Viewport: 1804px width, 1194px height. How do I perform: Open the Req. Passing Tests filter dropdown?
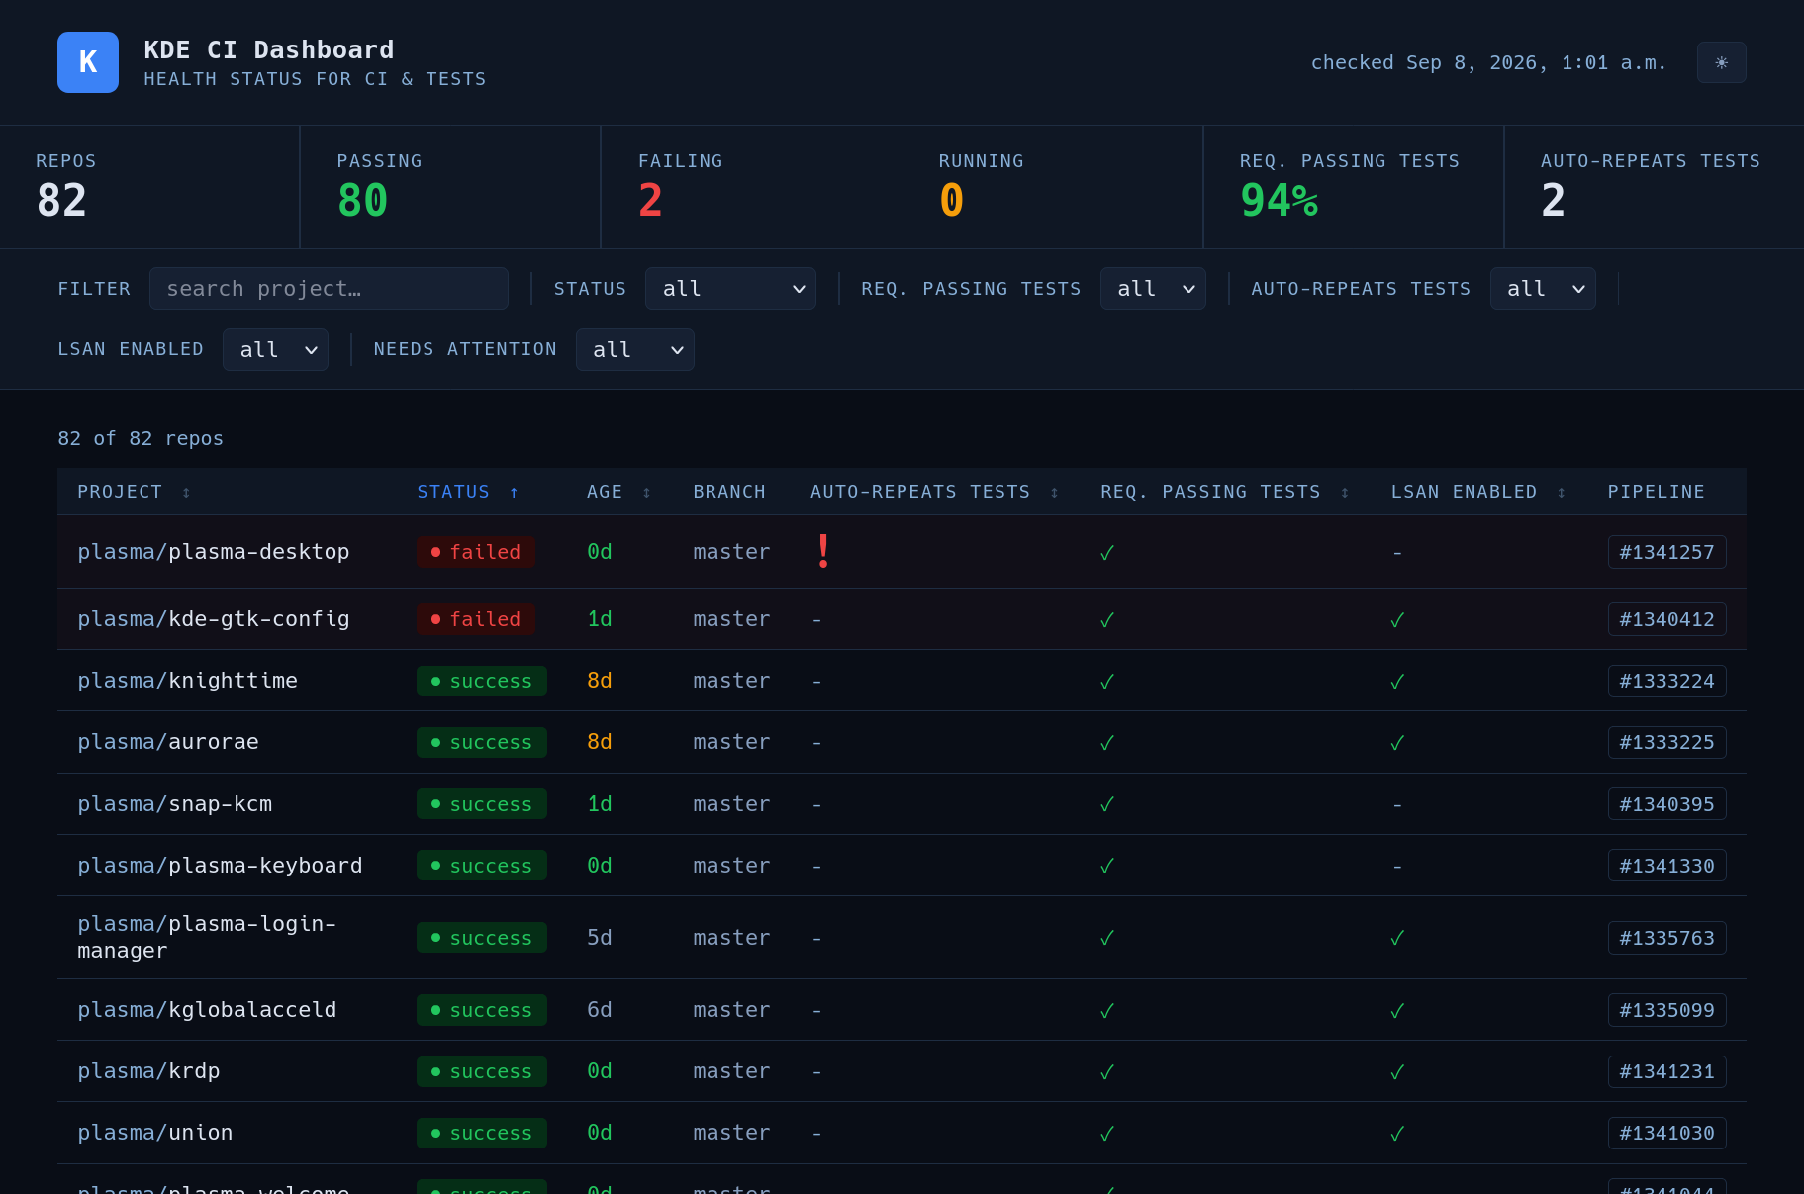point(1153,289)
